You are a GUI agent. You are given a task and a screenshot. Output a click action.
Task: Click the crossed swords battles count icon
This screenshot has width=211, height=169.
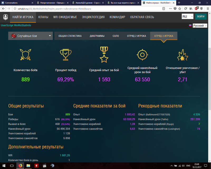tap(25, 55)
